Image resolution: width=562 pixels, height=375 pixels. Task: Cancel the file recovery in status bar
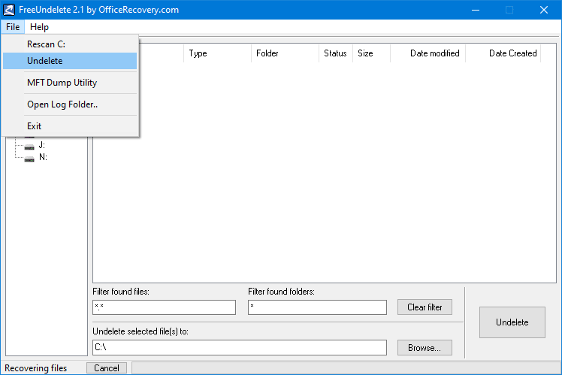point(107,368)
